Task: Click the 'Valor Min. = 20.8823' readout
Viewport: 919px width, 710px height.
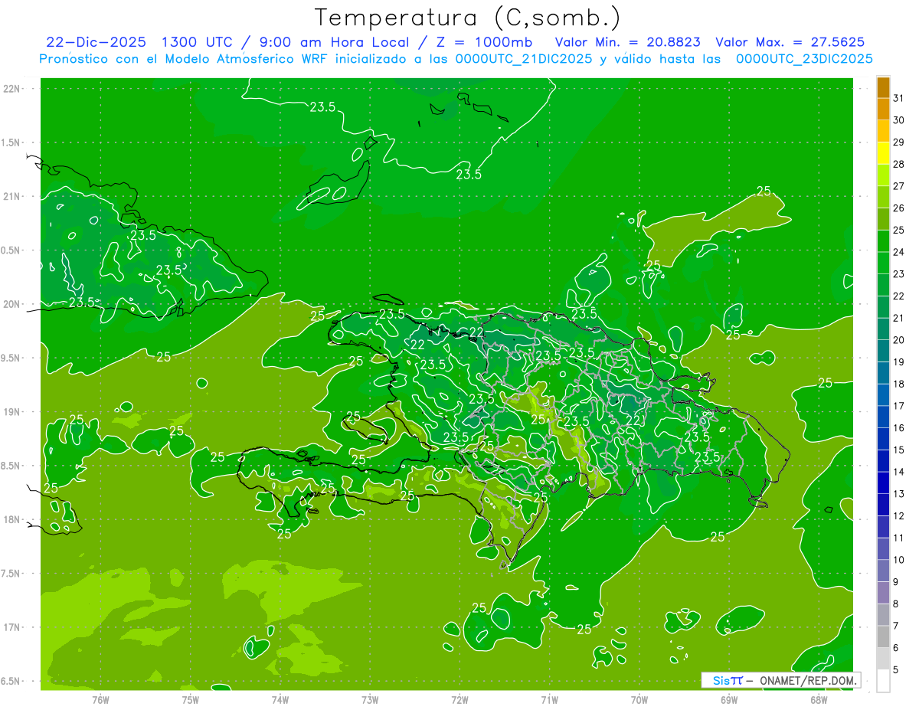Action: click(628, 43)
